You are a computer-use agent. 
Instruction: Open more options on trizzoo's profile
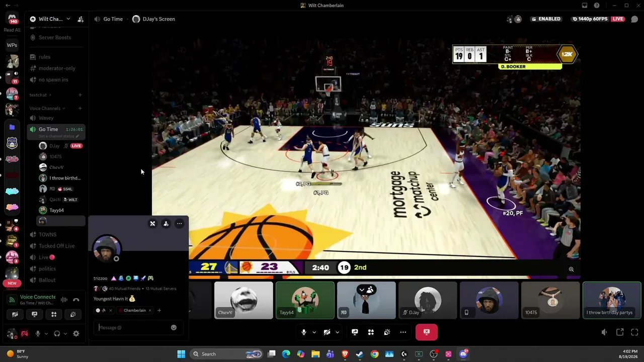[179, 224]
